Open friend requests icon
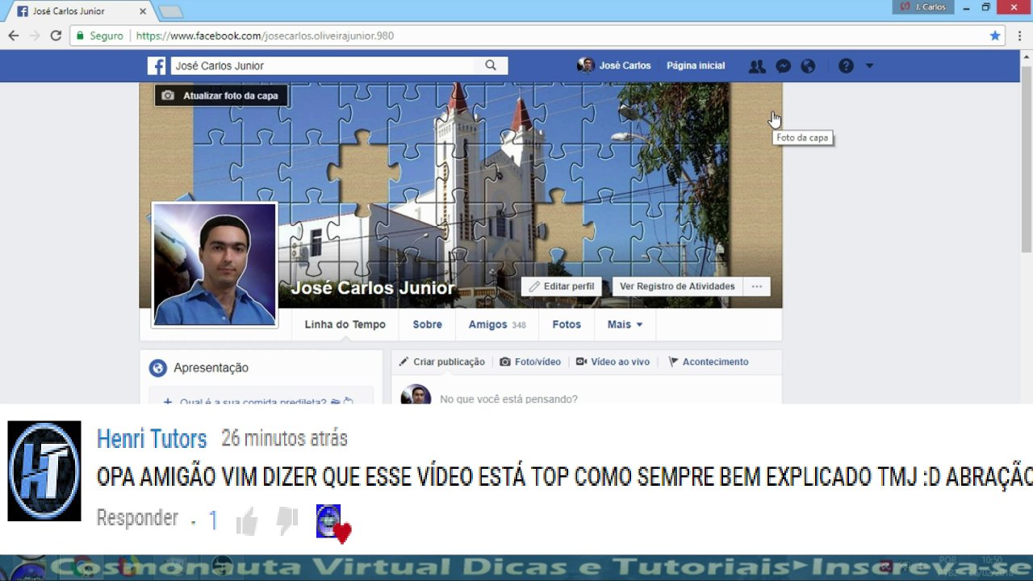 pos(757,66)
